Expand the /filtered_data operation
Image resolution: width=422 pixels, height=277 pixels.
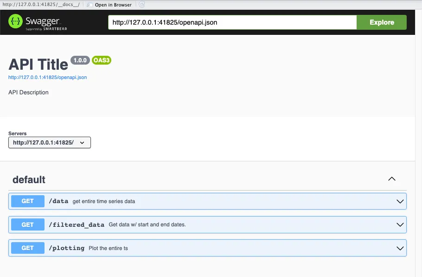pyautogui.click(x=400, y=224)
